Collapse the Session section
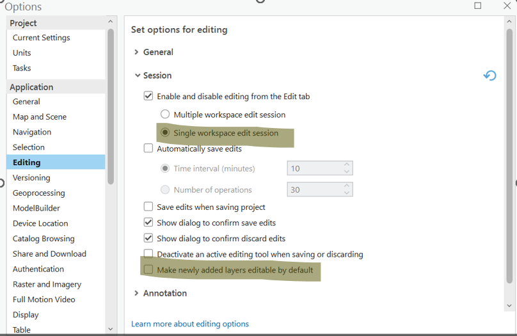 click(137, 76)
